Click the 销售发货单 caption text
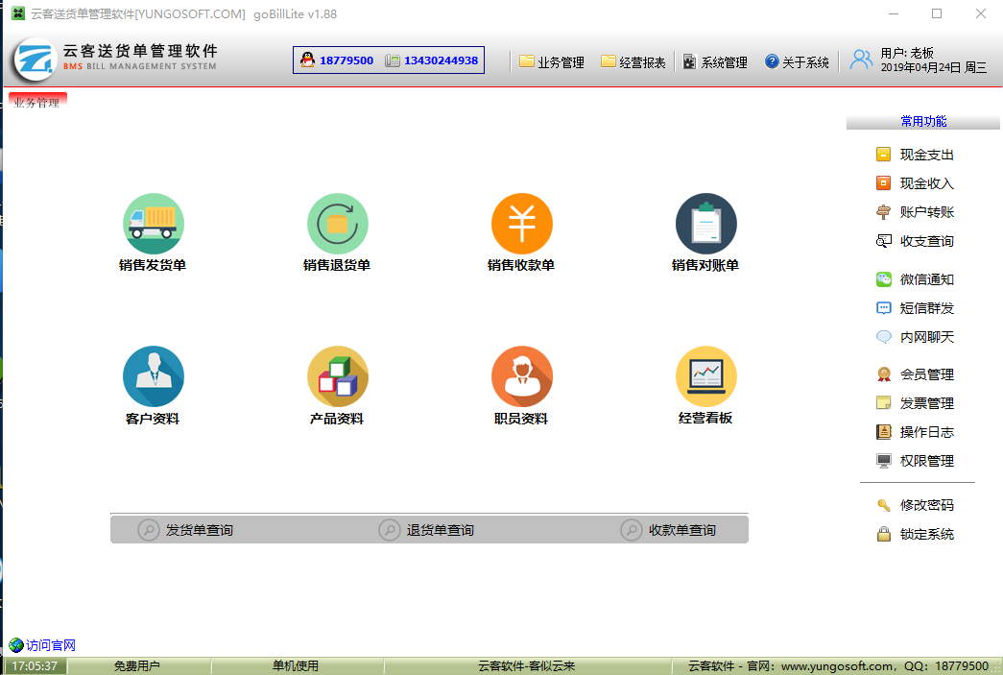The height and width of the screenshot is (675, 1003). [x=153, y=265]
